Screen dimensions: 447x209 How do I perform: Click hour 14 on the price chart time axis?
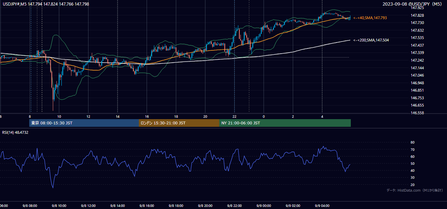tap(118, 116)
